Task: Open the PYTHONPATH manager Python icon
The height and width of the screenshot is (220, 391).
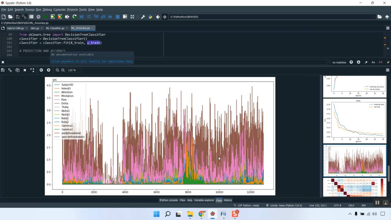Action: coord(150,17)
